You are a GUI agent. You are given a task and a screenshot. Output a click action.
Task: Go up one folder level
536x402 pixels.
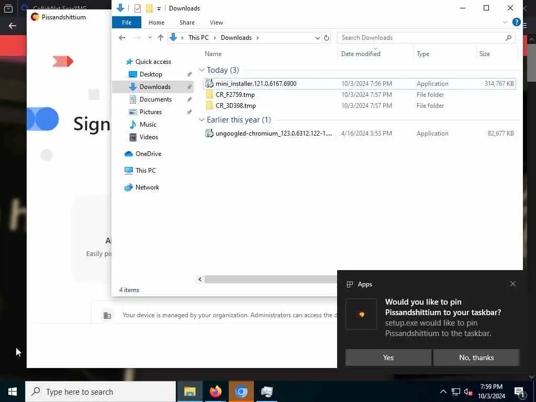160,38
